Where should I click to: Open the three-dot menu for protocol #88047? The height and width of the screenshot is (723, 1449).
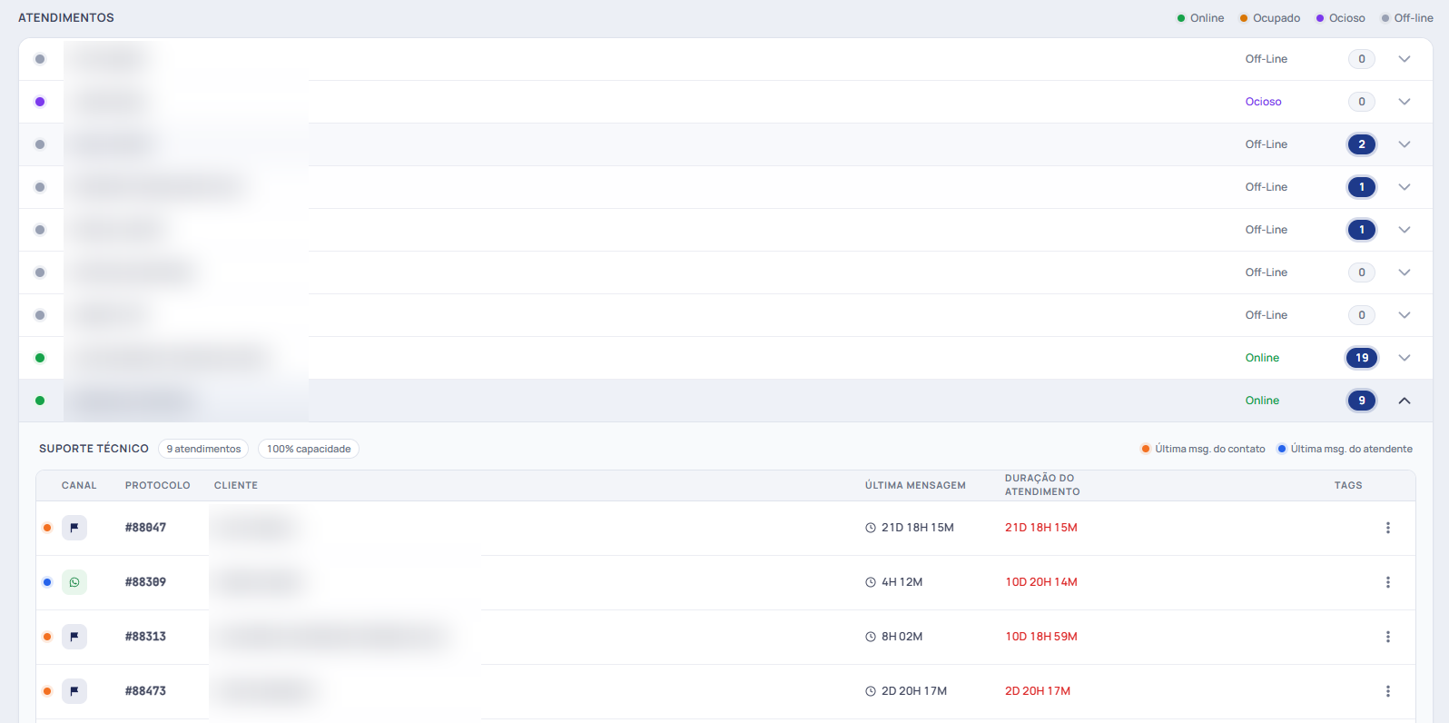1387,528
